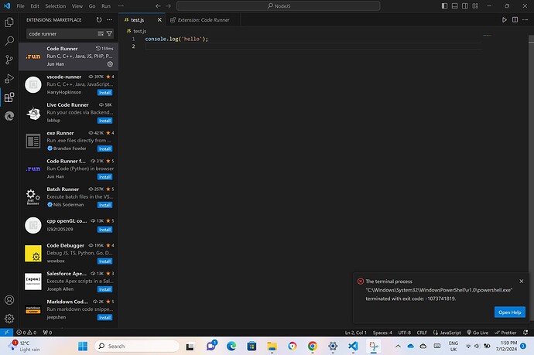Run code with the play button
The height and width of the screenshot is (355, 534).
point(505,20)
